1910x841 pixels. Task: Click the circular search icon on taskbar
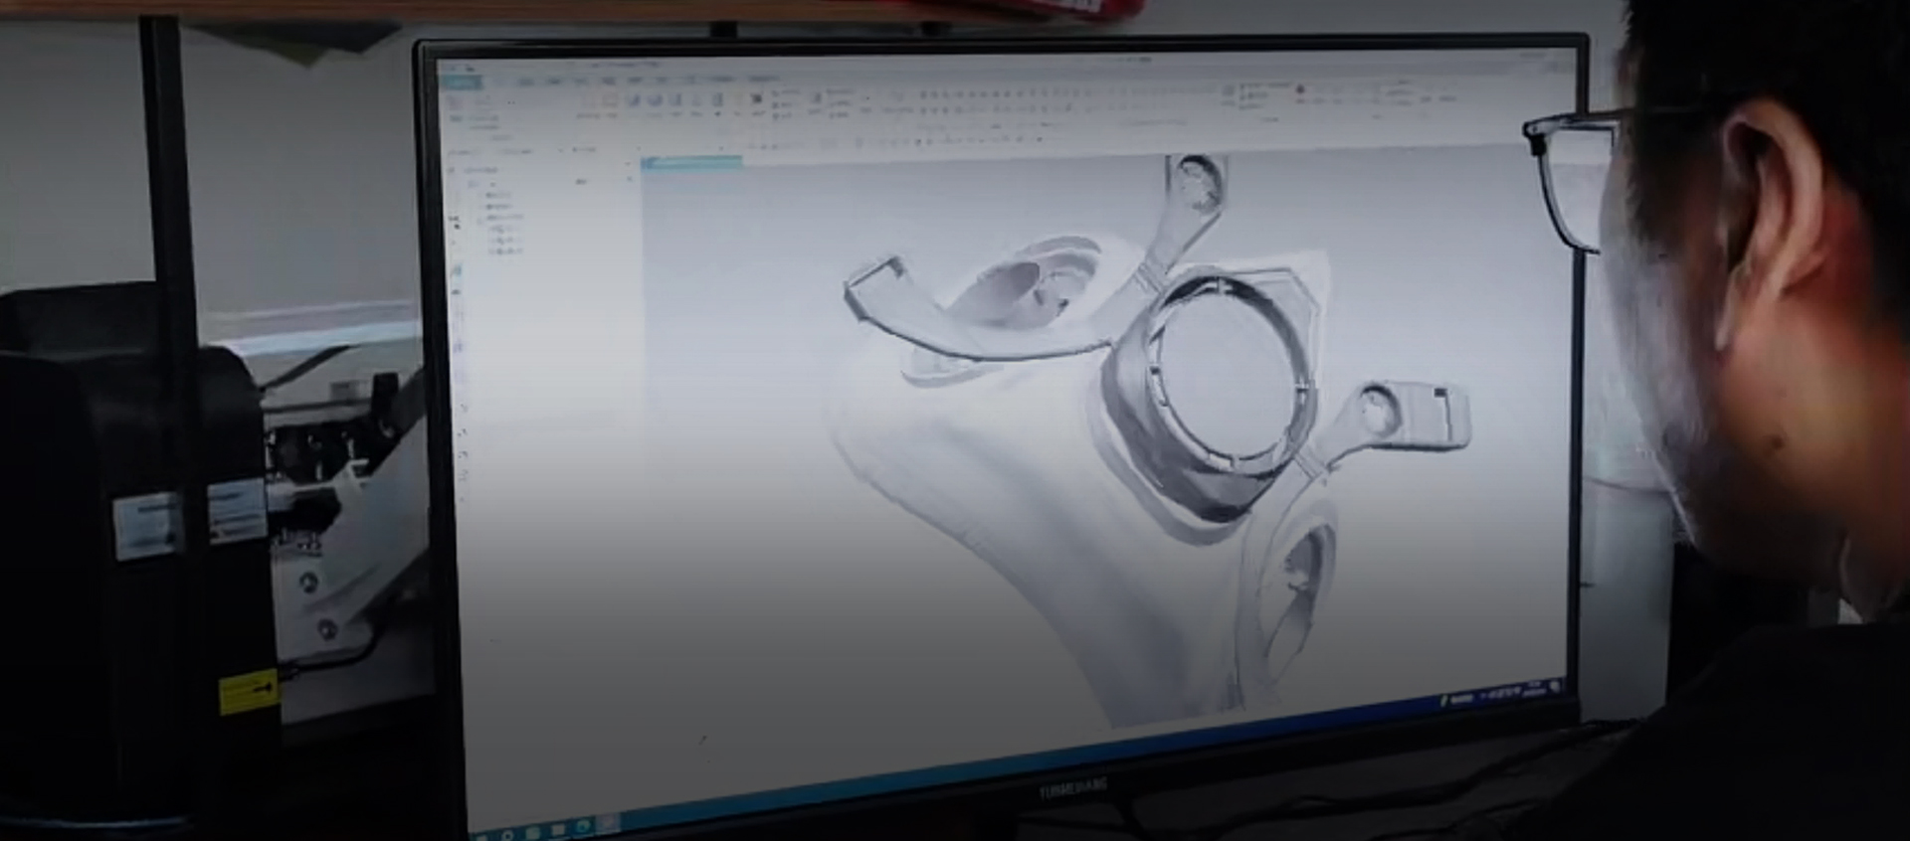[508, 830]
